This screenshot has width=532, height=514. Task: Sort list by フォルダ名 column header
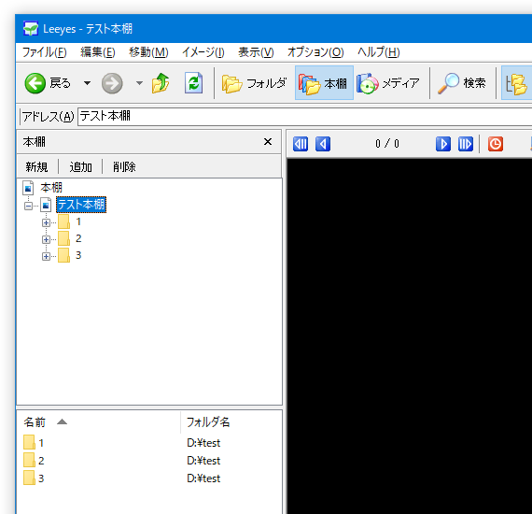[x=231, y=422]
